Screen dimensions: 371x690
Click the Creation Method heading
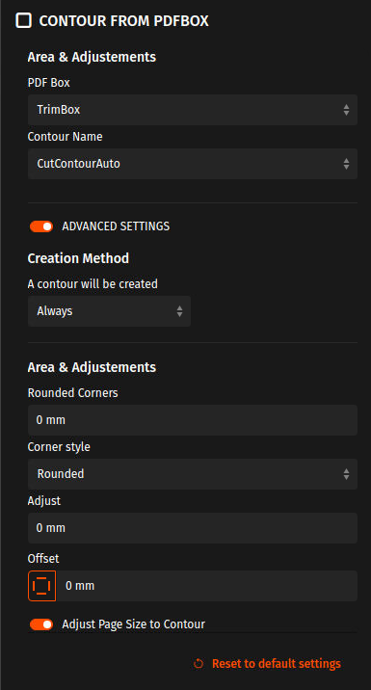(x=78, y=258)
